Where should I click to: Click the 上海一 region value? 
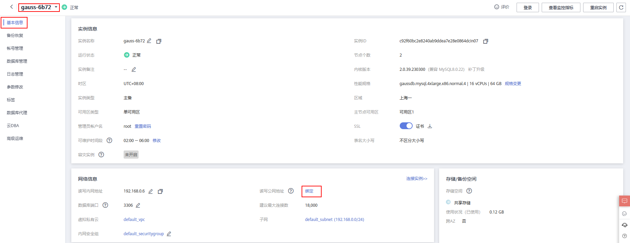406,98
